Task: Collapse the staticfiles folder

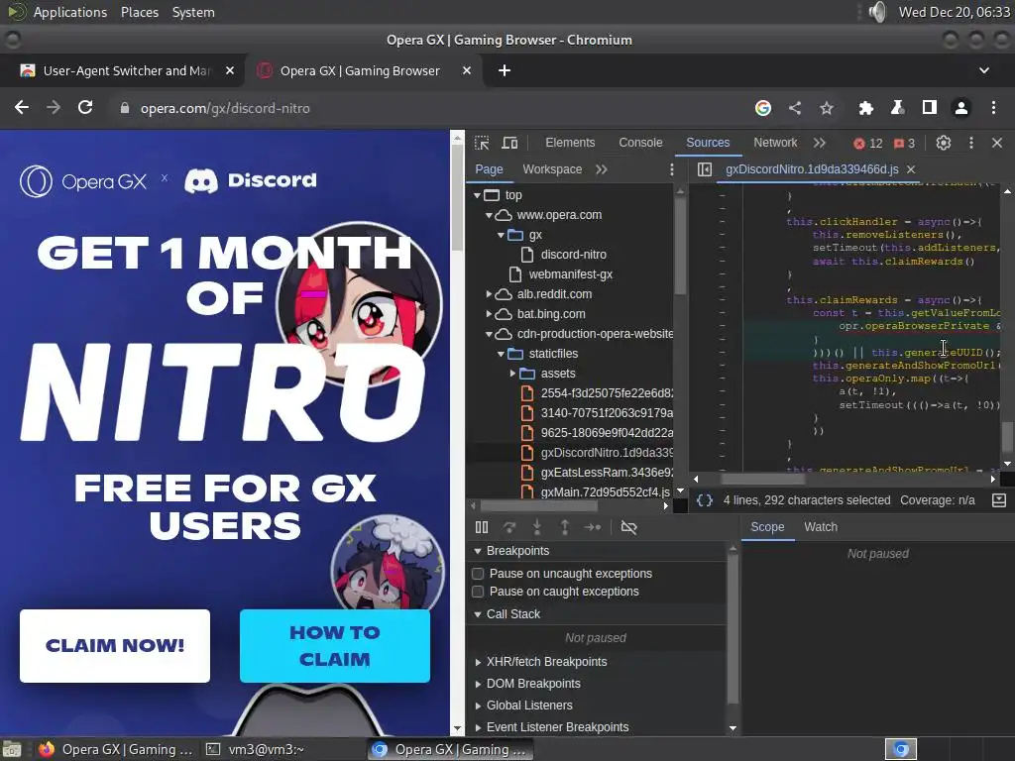Action: point(501,354)
